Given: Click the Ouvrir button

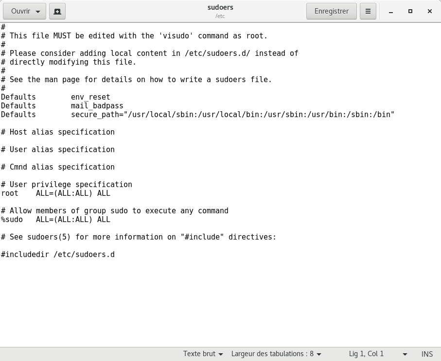Looking at the screenshot, I should pos(20,11).
